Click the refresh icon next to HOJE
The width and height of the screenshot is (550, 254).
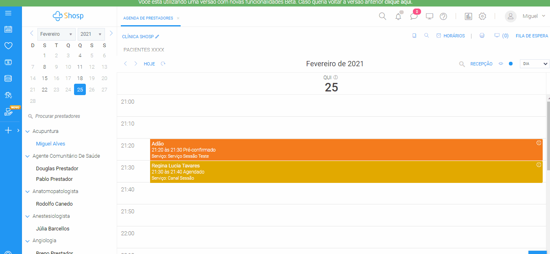click(163, 64)
